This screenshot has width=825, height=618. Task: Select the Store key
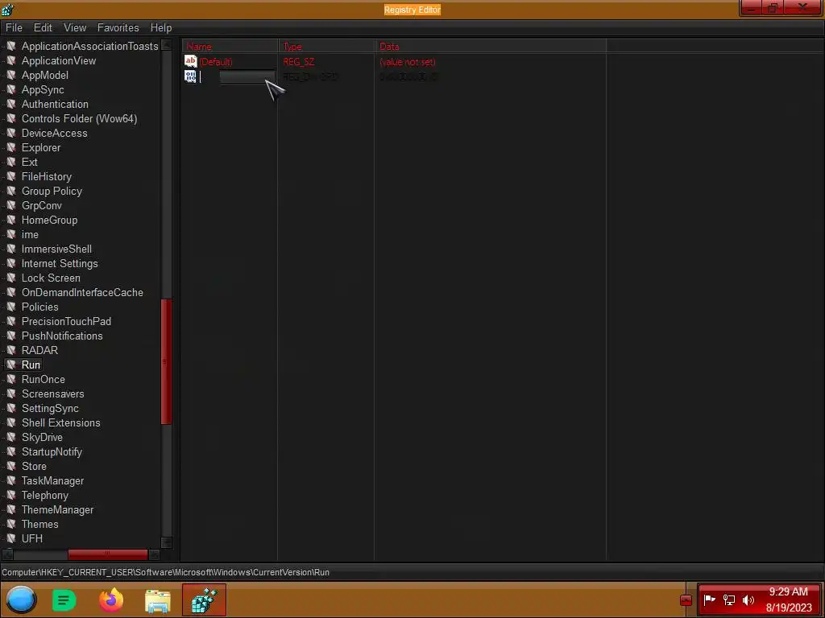(34, 466)
